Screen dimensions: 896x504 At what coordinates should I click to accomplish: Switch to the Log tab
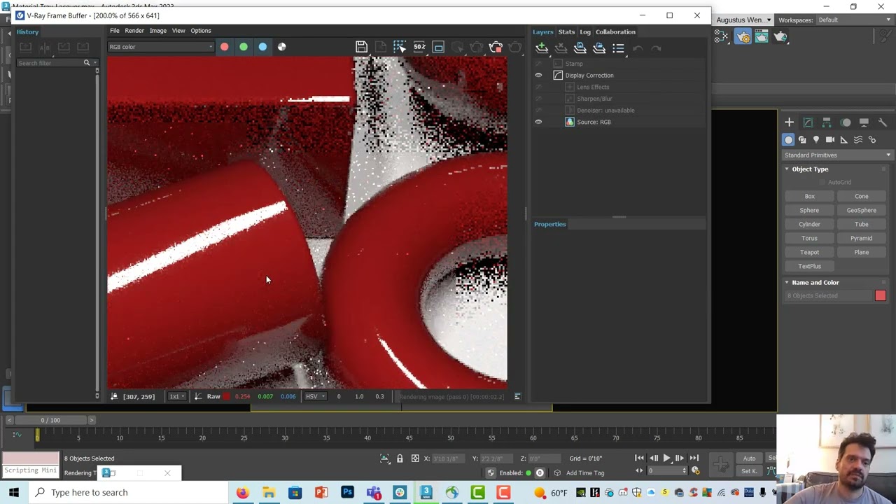585,31
